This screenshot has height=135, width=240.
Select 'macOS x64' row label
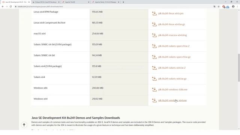39,34
